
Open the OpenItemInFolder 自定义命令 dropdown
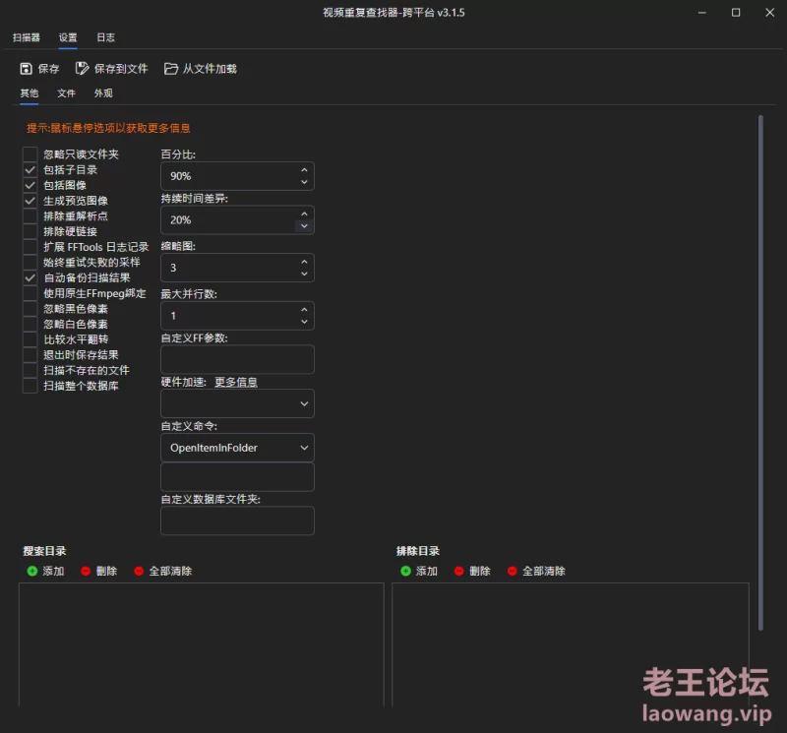click(x=237, y=448)
